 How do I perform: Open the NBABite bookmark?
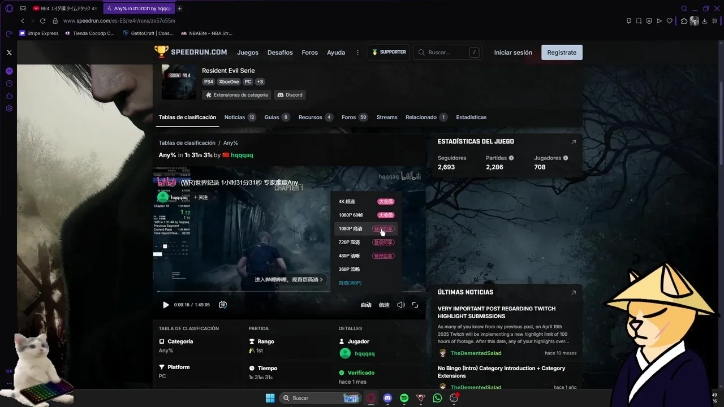pos(206,33)
